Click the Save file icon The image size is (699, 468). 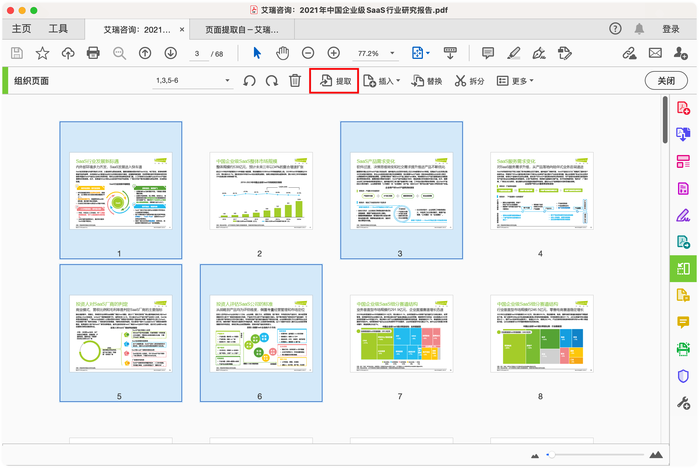(x=17, y=53)
